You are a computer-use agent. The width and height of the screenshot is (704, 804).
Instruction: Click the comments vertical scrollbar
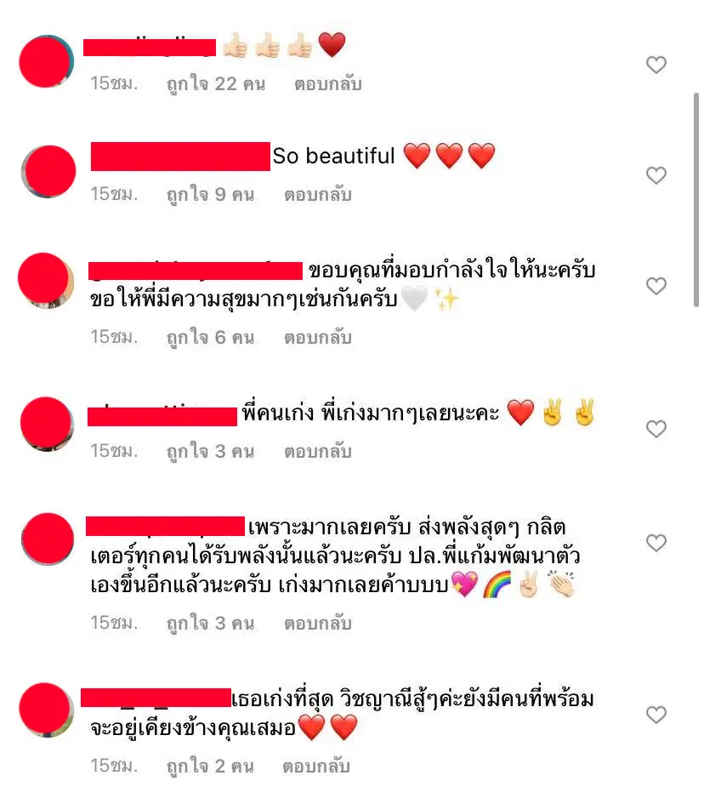tap(695, 200)
